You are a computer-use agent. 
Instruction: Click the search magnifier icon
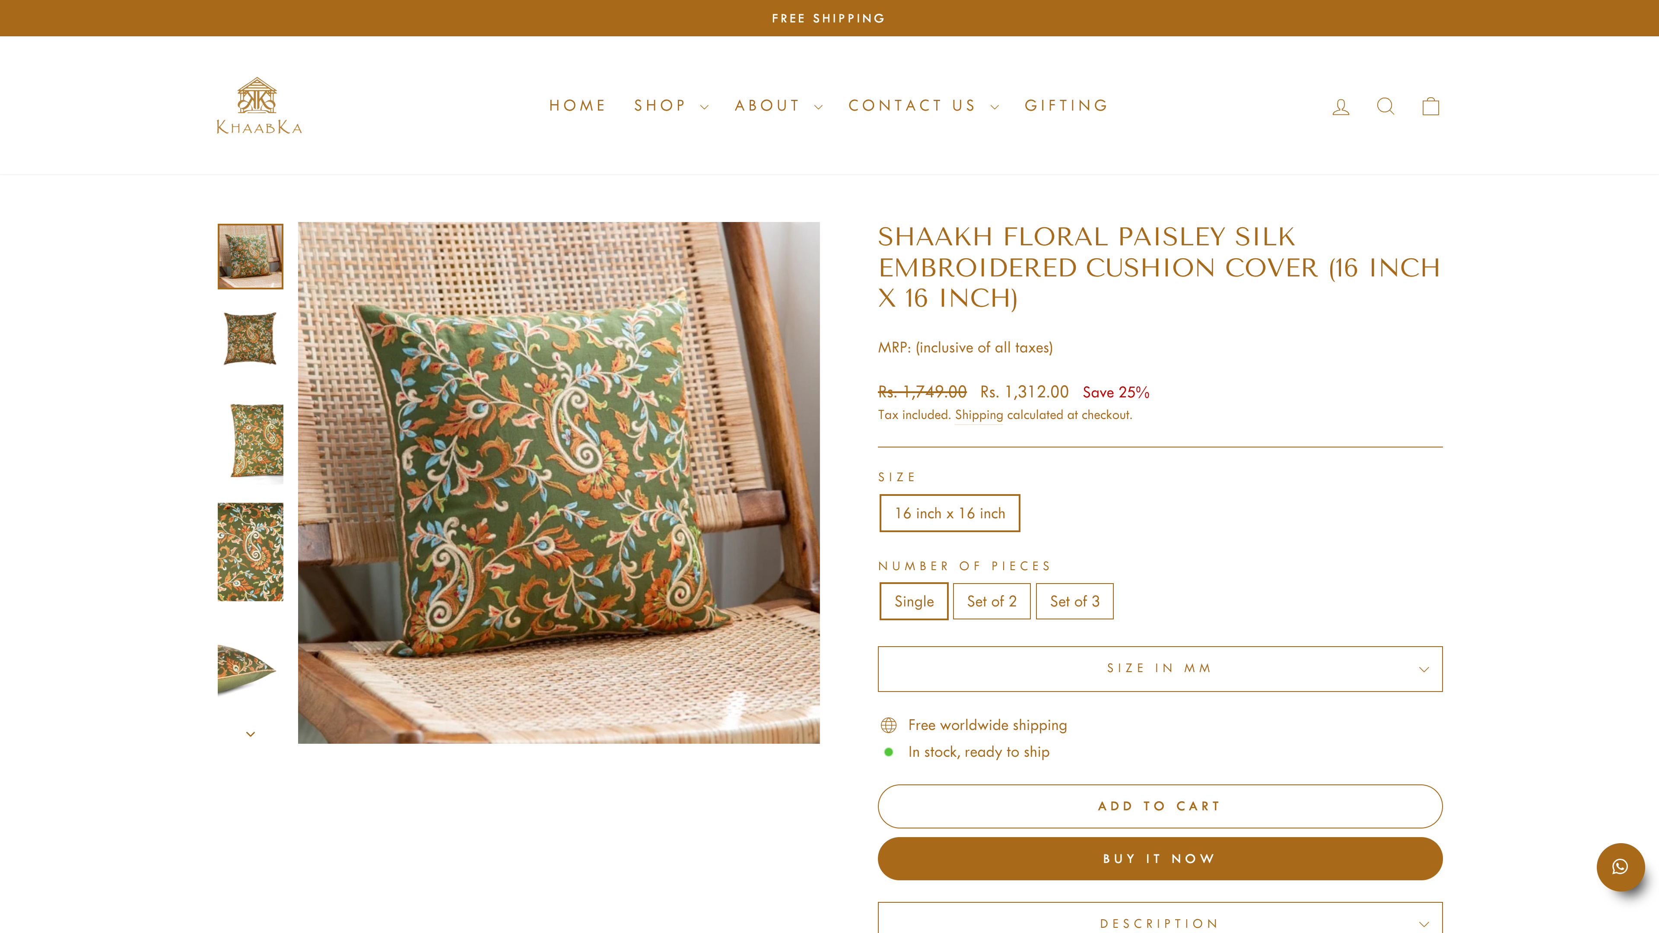1385,106
